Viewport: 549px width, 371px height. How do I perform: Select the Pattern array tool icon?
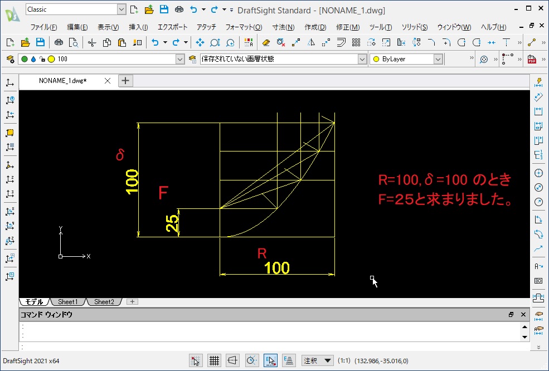click(356, 43)
